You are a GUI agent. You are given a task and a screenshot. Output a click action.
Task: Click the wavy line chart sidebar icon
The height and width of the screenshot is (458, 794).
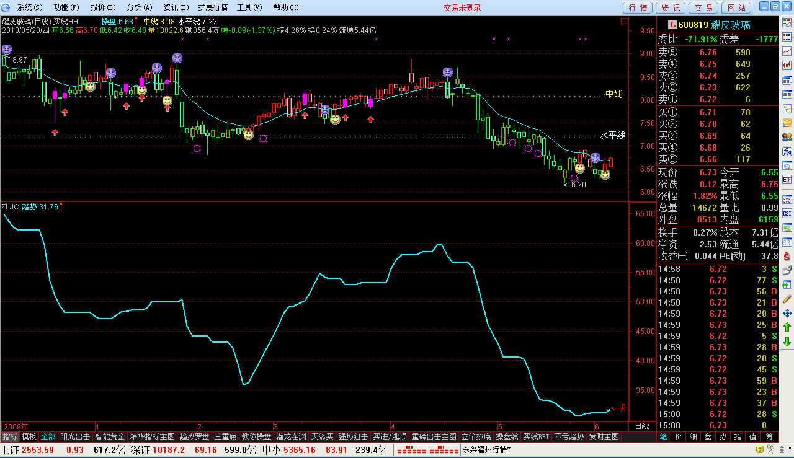click(x=787, y=199)
